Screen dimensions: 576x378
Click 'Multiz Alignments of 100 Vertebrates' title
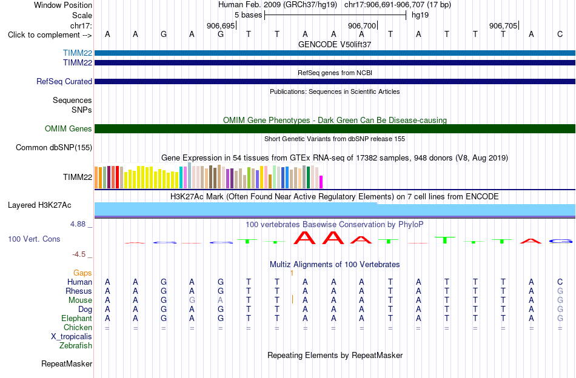335,264
